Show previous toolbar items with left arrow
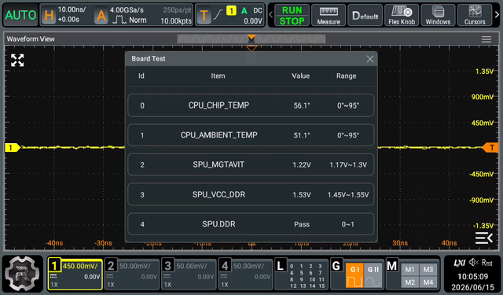The height and width of the screenshot is (295, 503). click(x=270, y=15)
